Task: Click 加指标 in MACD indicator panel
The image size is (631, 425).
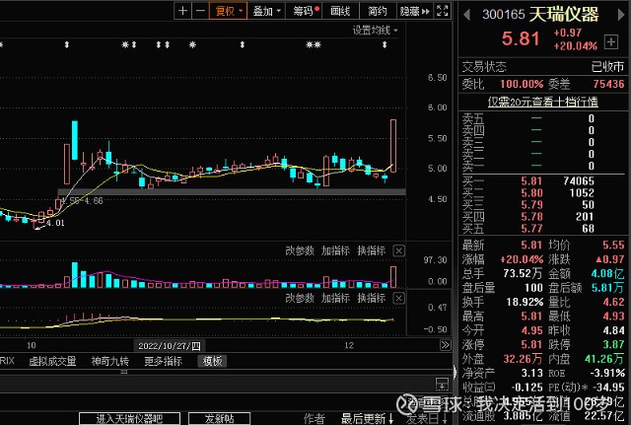Action: [335, 298]
